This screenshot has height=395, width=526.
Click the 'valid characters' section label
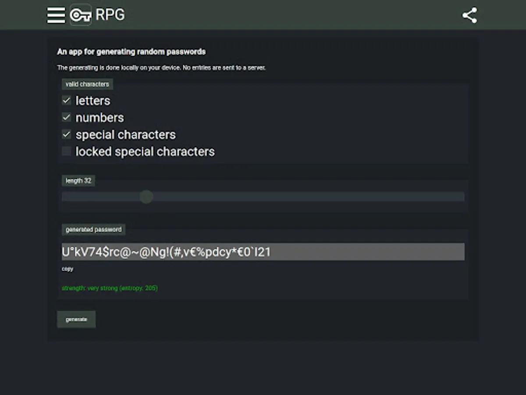(87, 84)
